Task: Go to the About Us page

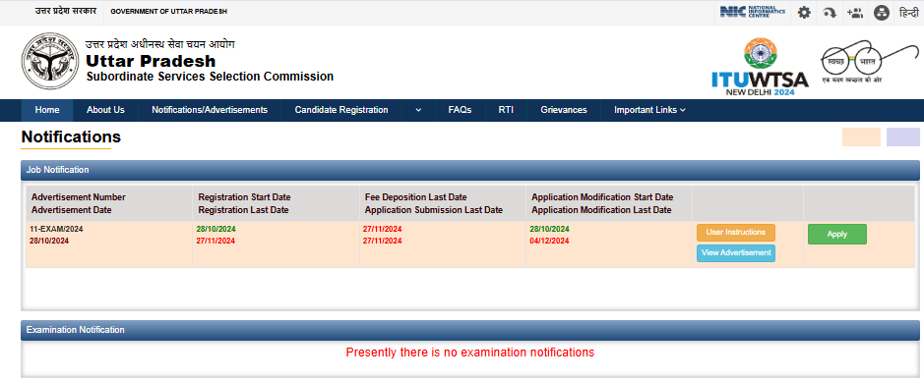Action: pos(105,110)
